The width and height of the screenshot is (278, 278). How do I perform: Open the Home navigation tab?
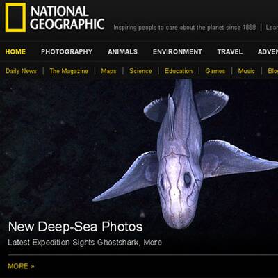[x=15, y=51]
